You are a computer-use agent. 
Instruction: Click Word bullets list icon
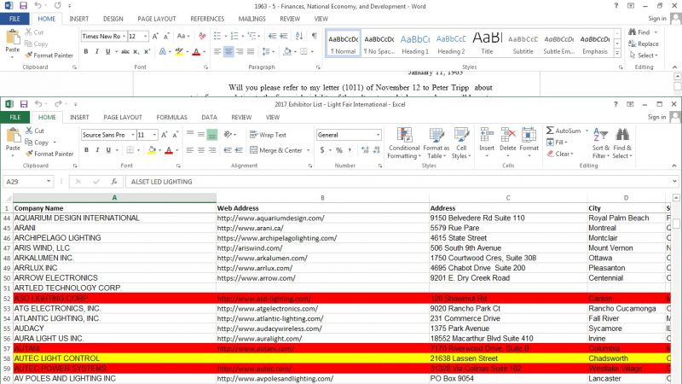tap(217, 36)
